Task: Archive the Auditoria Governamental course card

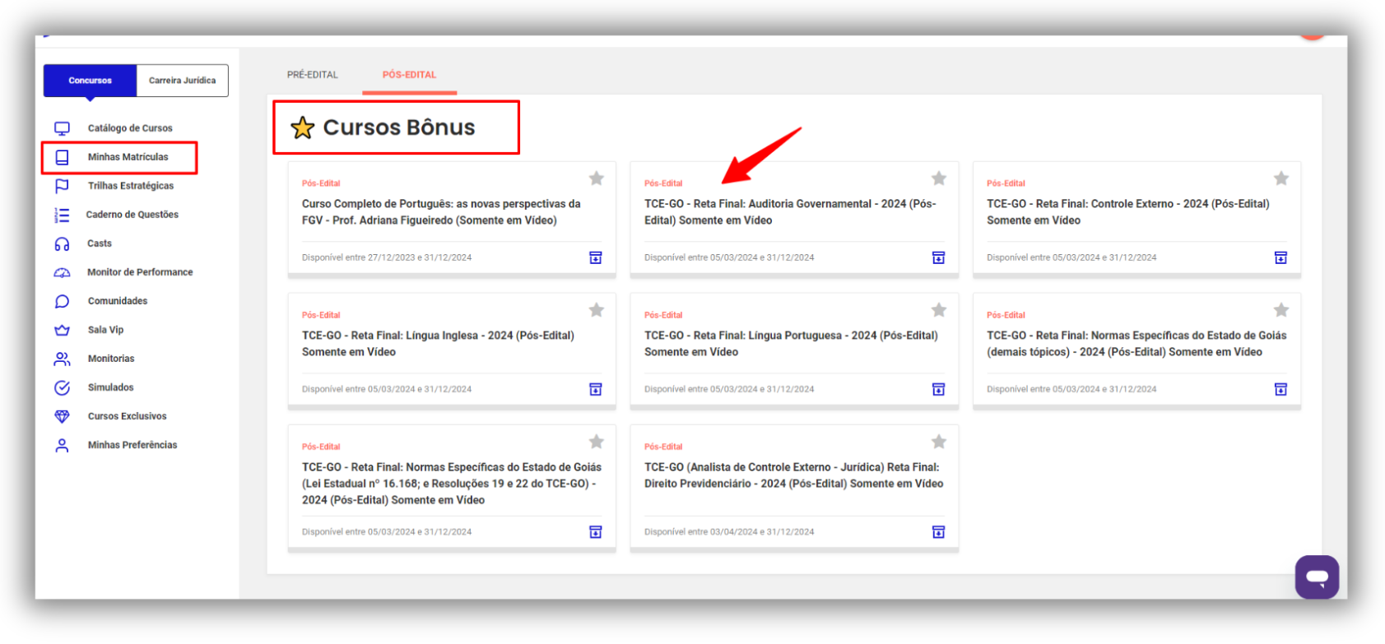Action: click(x=938, y=257)
